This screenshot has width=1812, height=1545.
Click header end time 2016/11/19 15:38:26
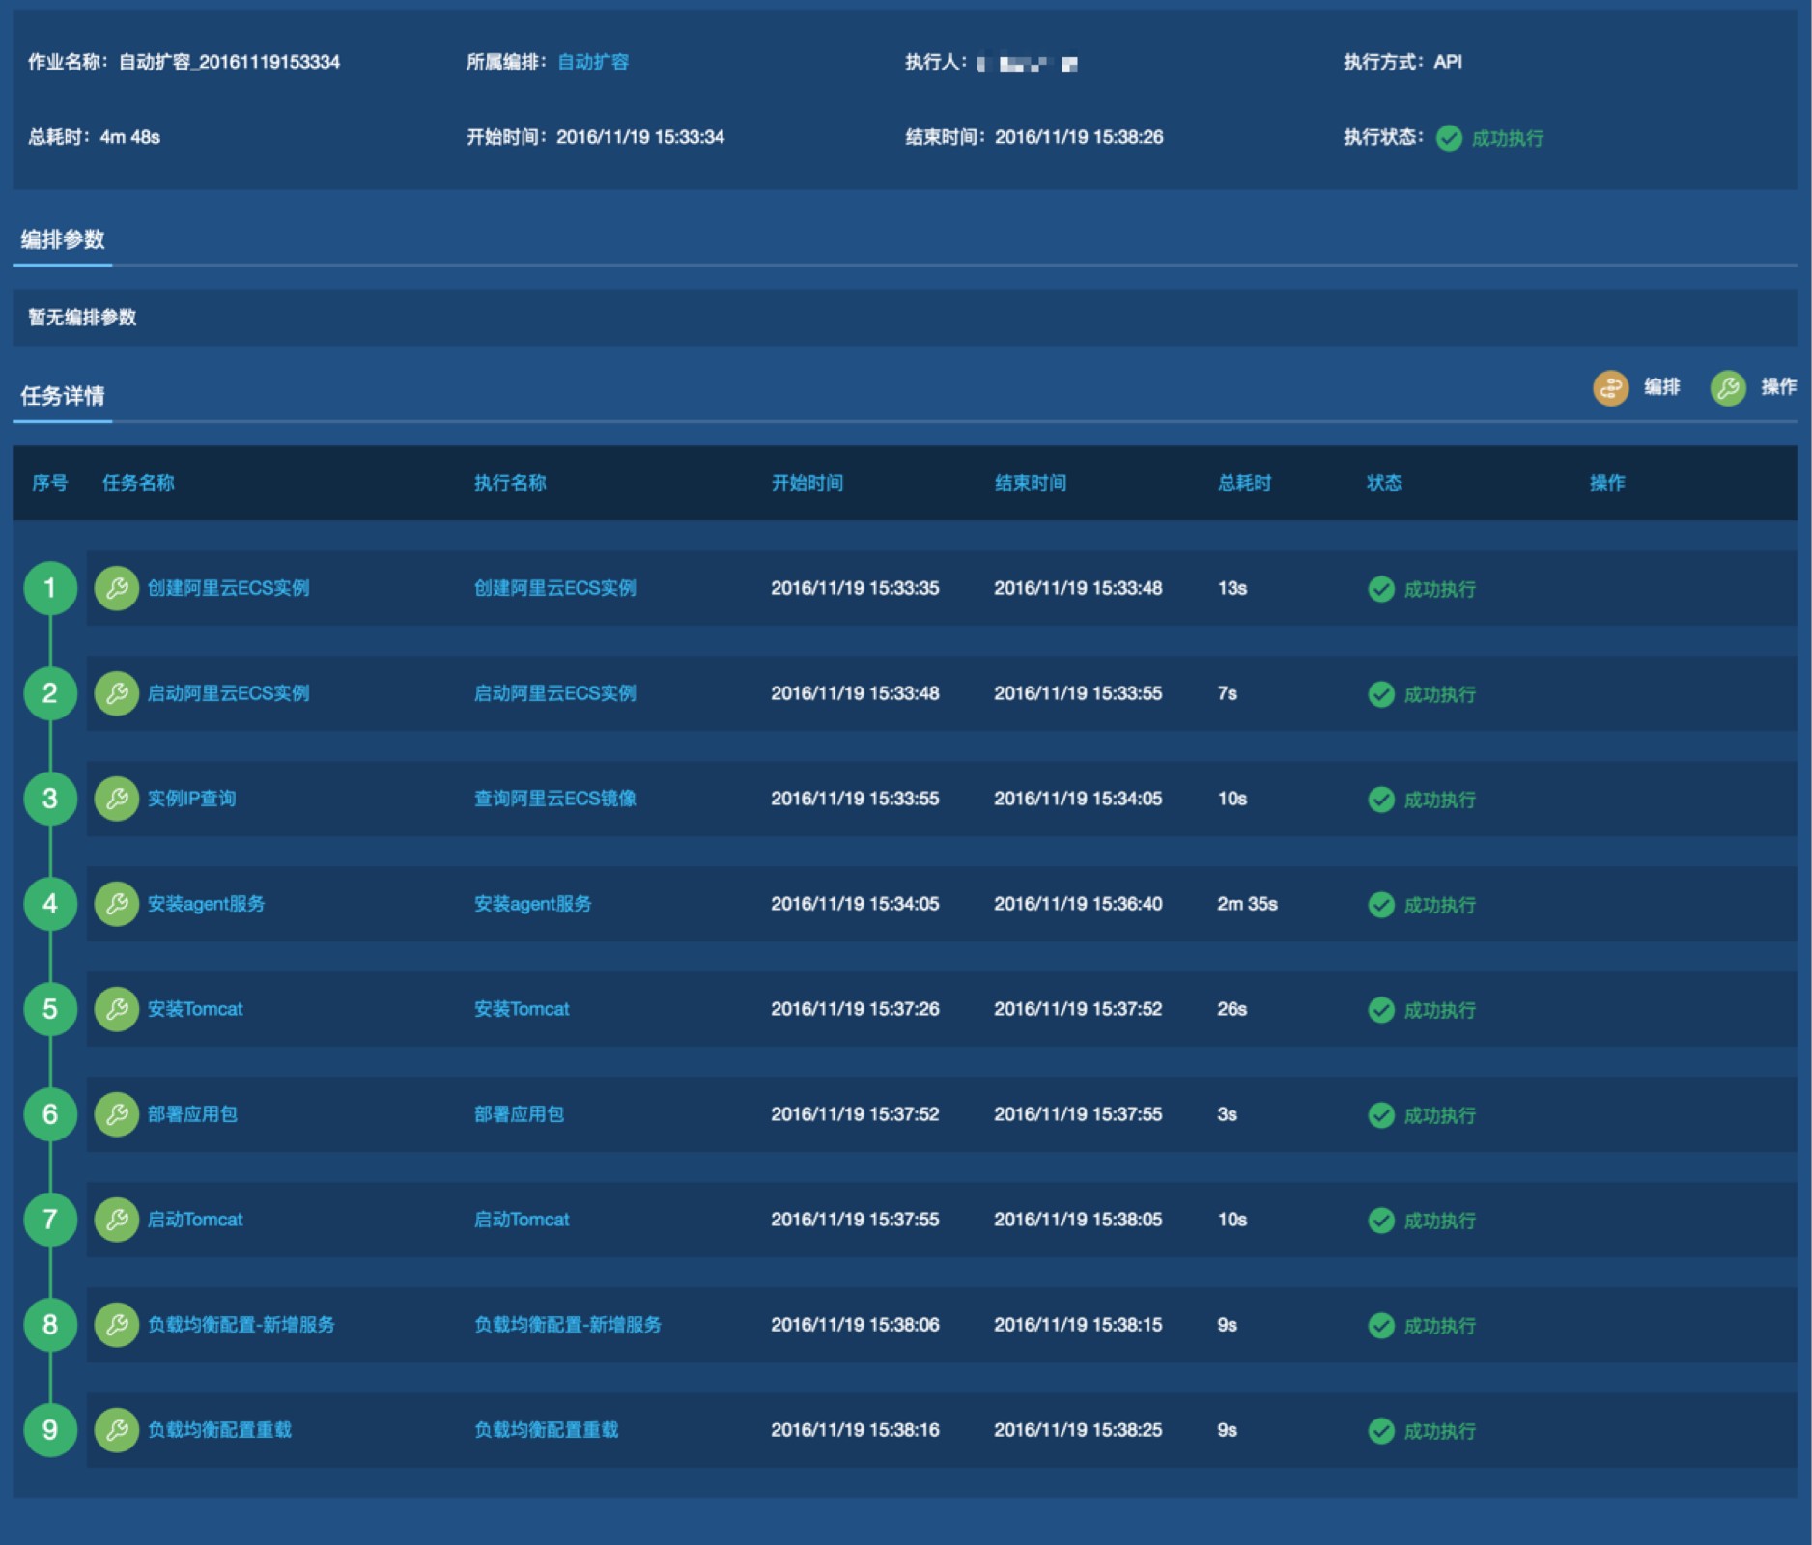(1079, 137)
